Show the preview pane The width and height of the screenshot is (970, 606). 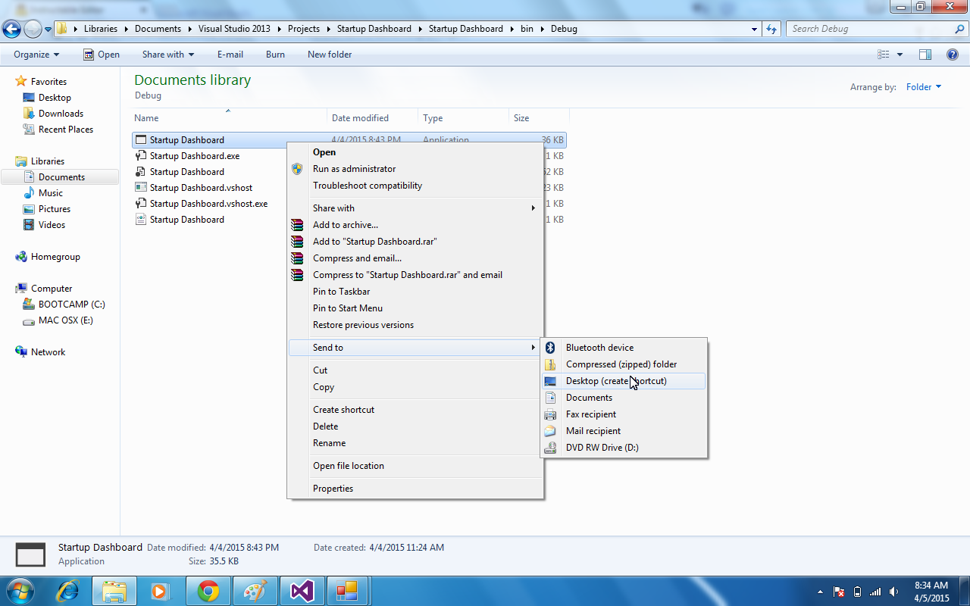tap(925, 55)
